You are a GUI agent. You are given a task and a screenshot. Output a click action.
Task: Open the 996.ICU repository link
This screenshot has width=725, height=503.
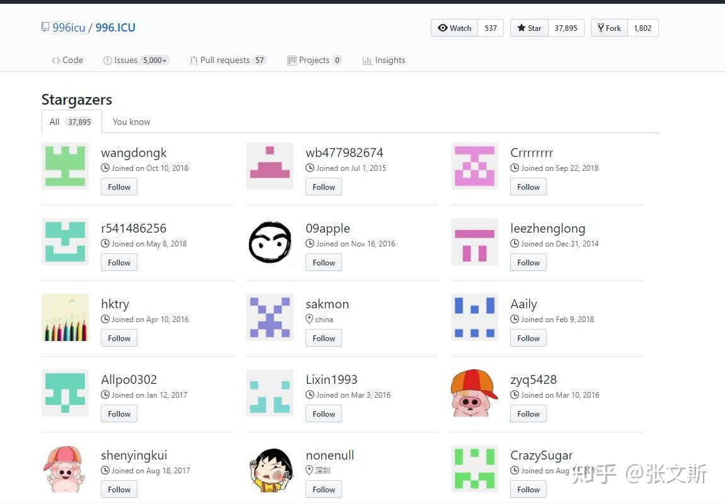tap(116, 27)
